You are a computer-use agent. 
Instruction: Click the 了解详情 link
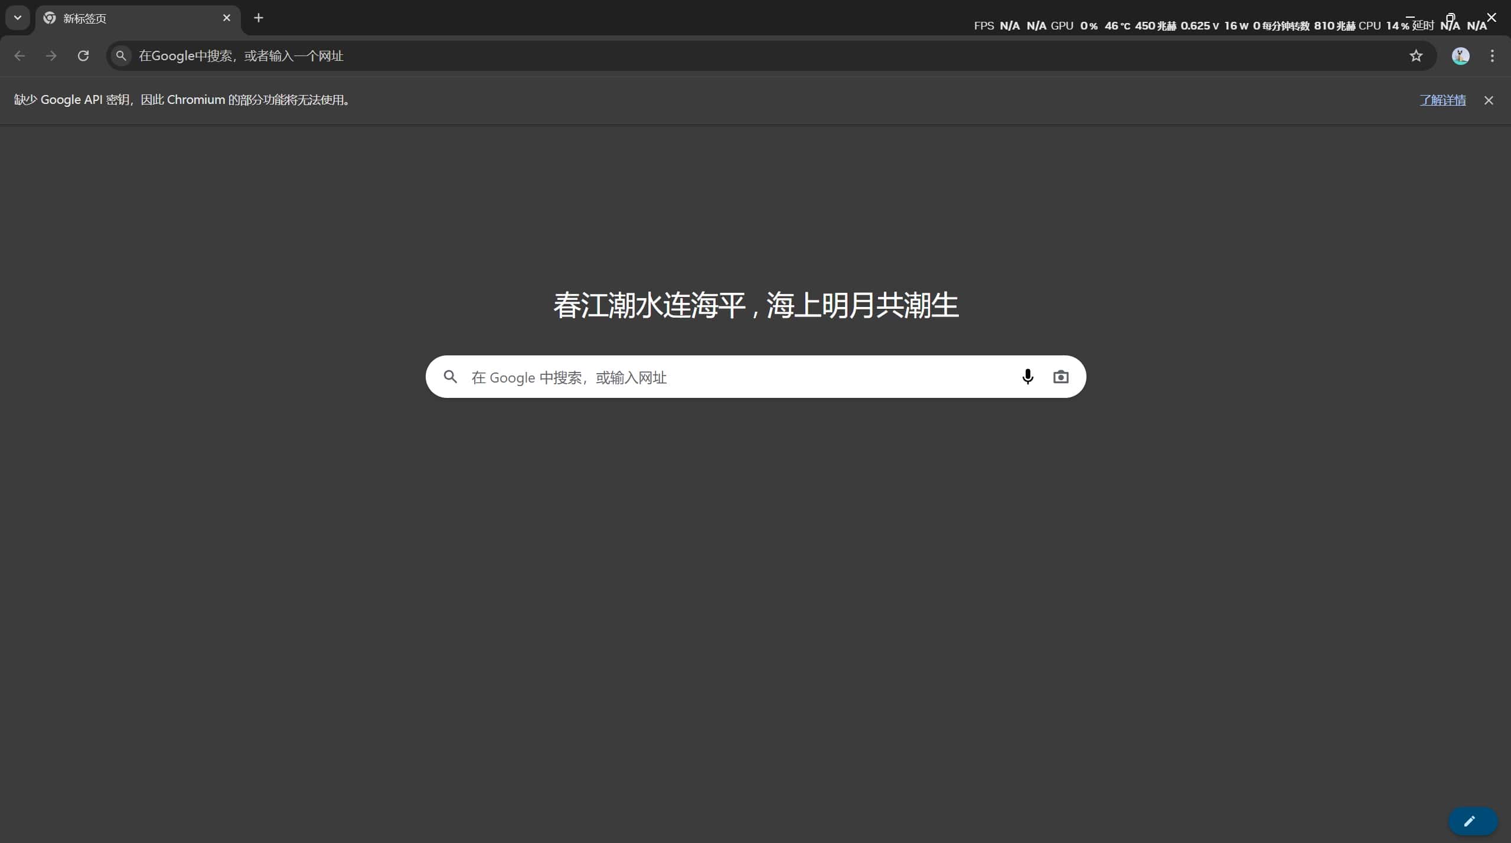pos(1443,100)
